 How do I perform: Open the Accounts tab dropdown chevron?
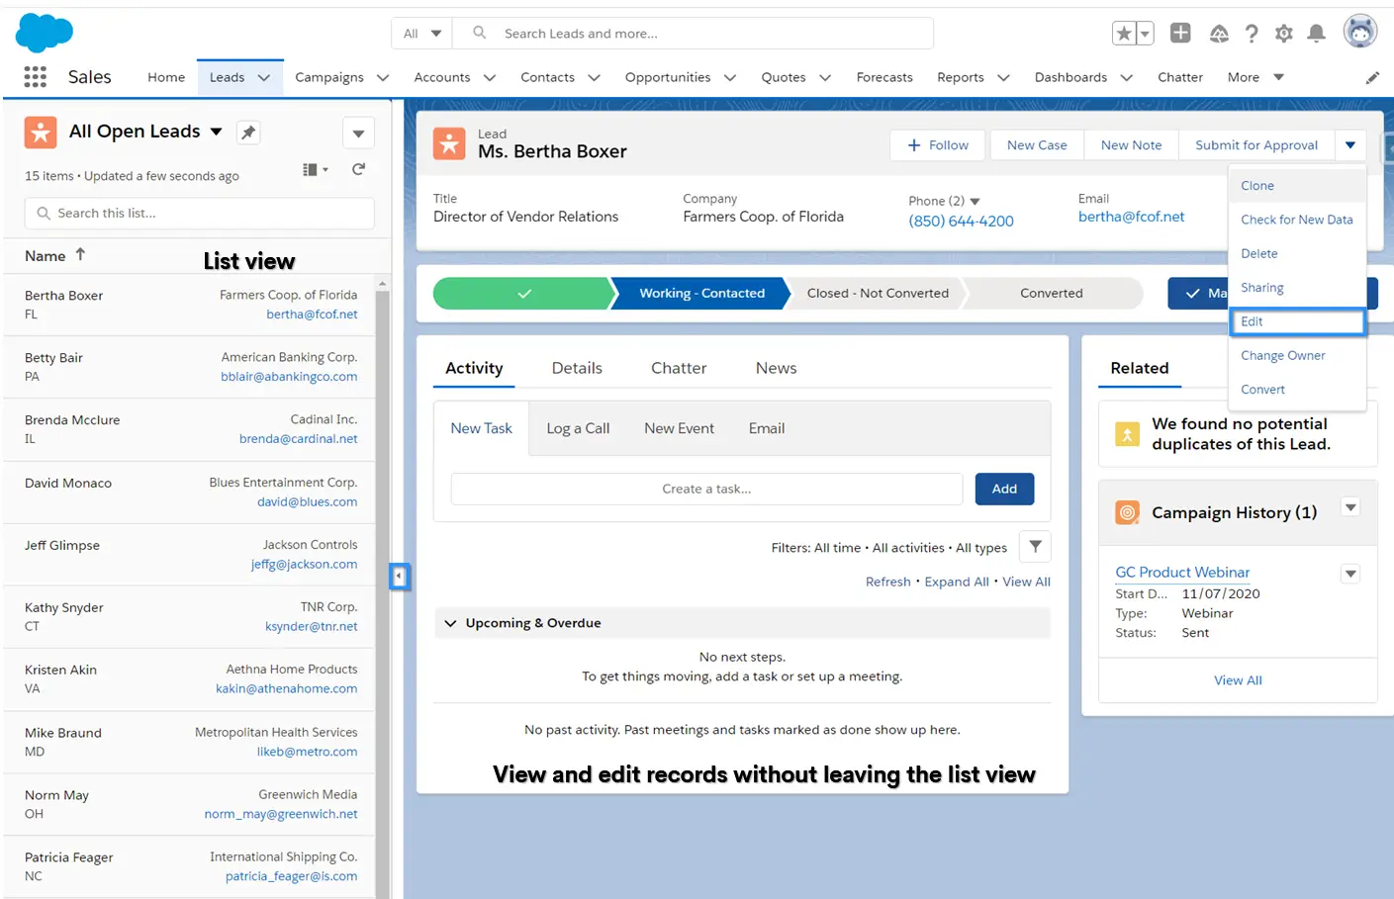click(489, 77)
